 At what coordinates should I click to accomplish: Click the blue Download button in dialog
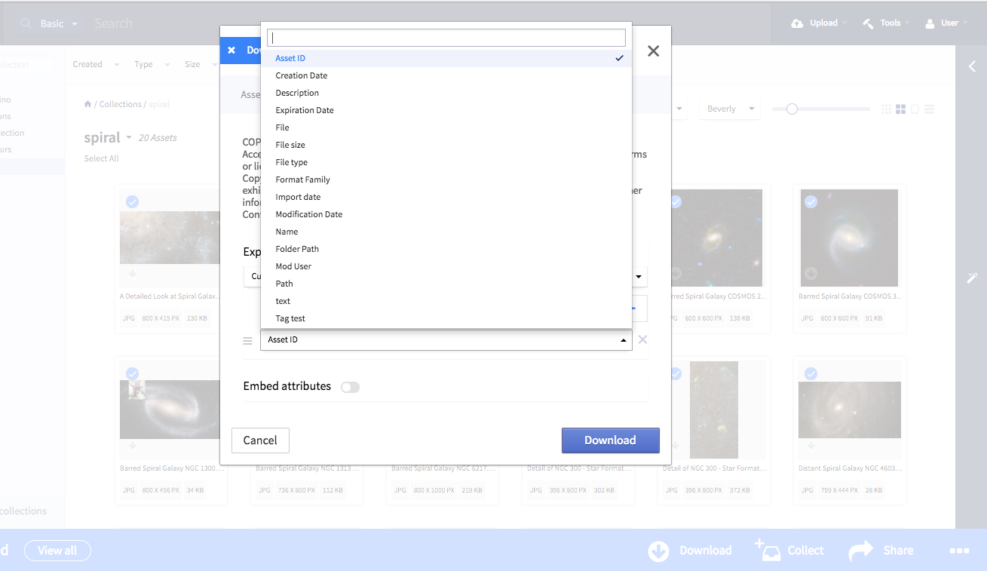pyautogui.click(x=611, y=441)
